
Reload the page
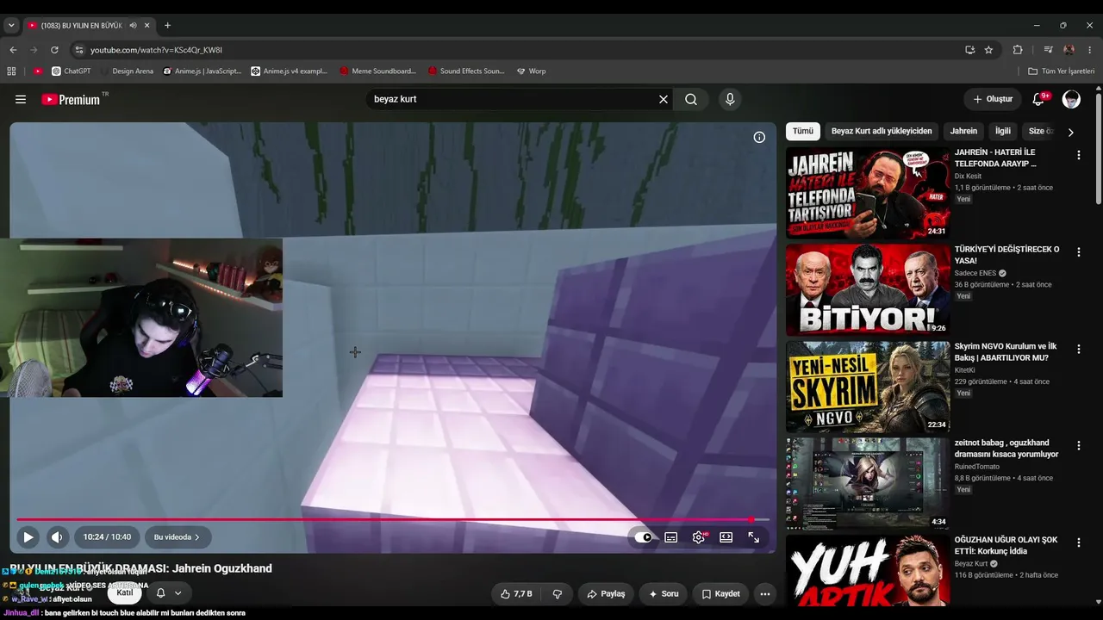54,50
